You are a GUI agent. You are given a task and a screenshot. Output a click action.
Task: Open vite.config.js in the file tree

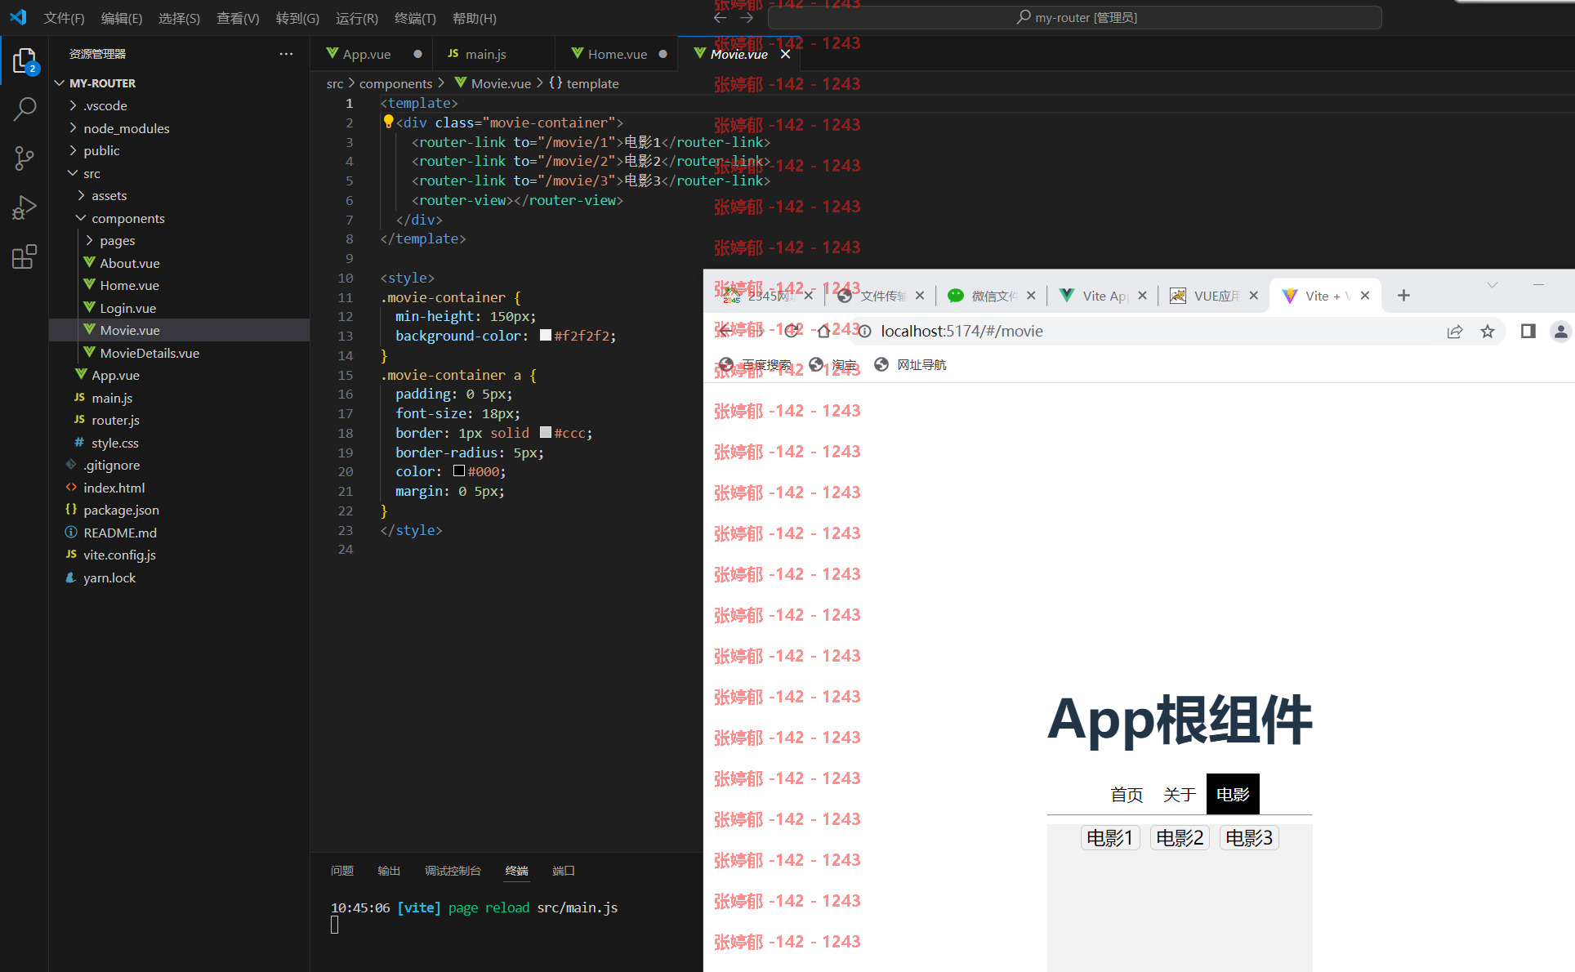coord(119,555)
